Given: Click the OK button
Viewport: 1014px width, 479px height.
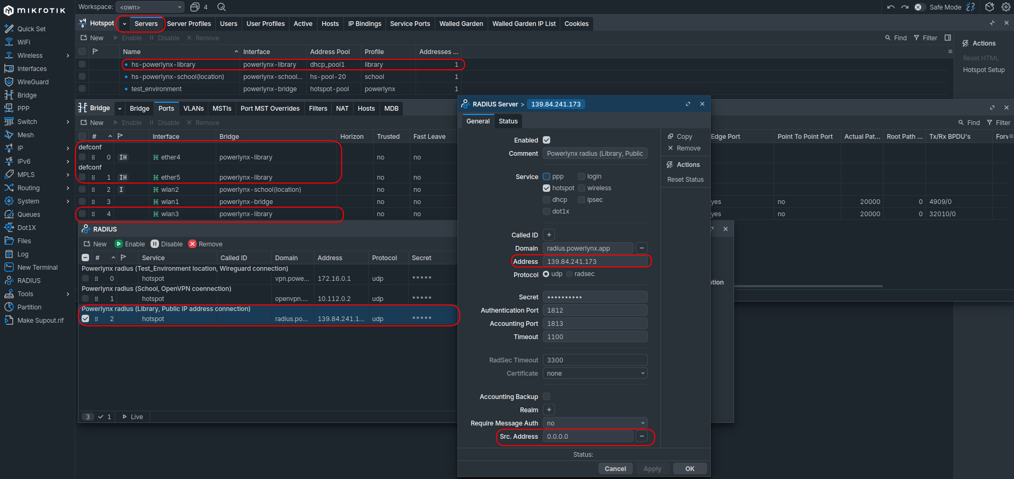Looking at the screenshot, I should point(690,469).
